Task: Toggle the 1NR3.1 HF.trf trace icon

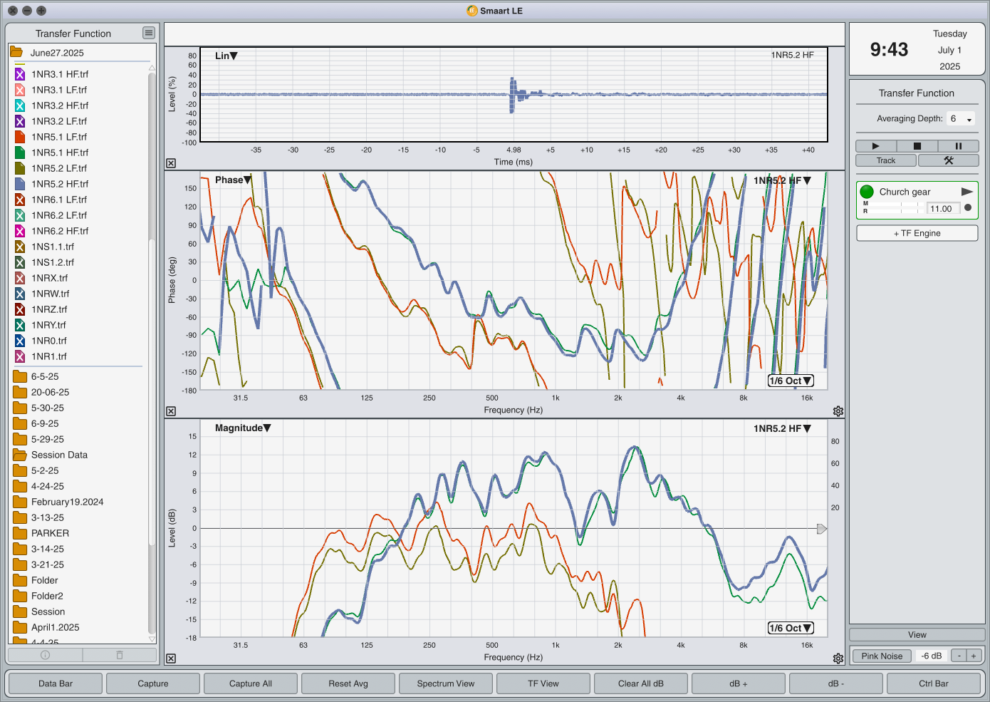Action: [20, 74]
